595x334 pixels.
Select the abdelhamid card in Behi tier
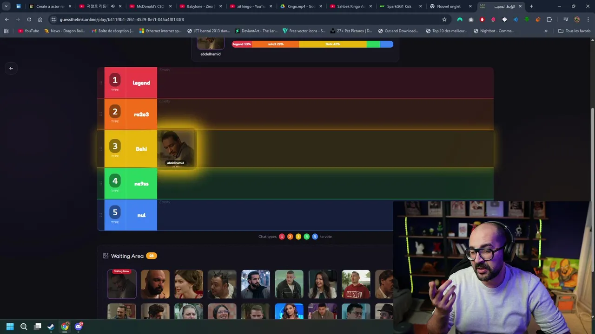click(x=176, y=148)
